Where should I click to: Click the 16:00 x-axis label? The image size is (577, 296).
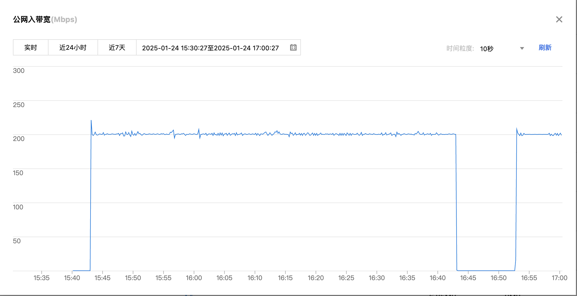click(194, 278)
